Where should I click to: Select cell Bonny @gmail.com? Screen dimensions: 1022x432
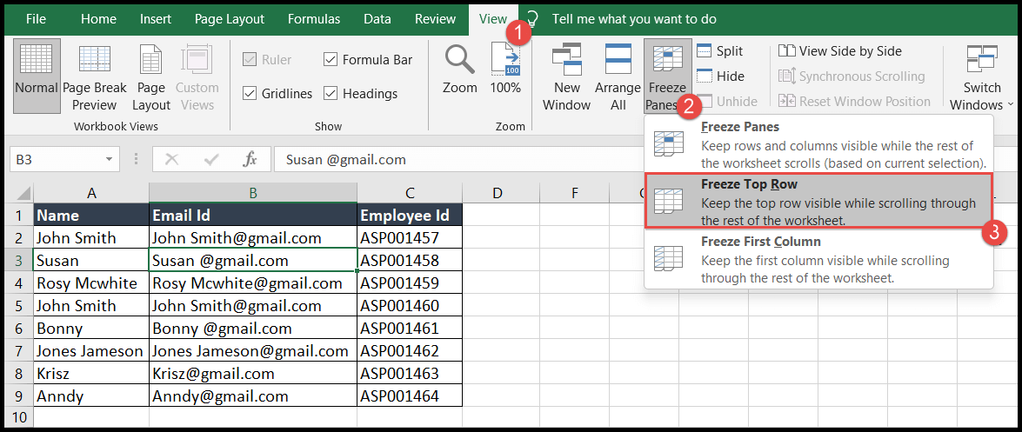(x=253, y=329)
